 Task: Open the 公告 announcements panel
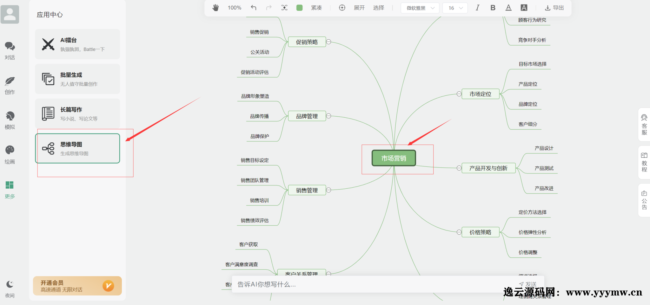point(644,200)
